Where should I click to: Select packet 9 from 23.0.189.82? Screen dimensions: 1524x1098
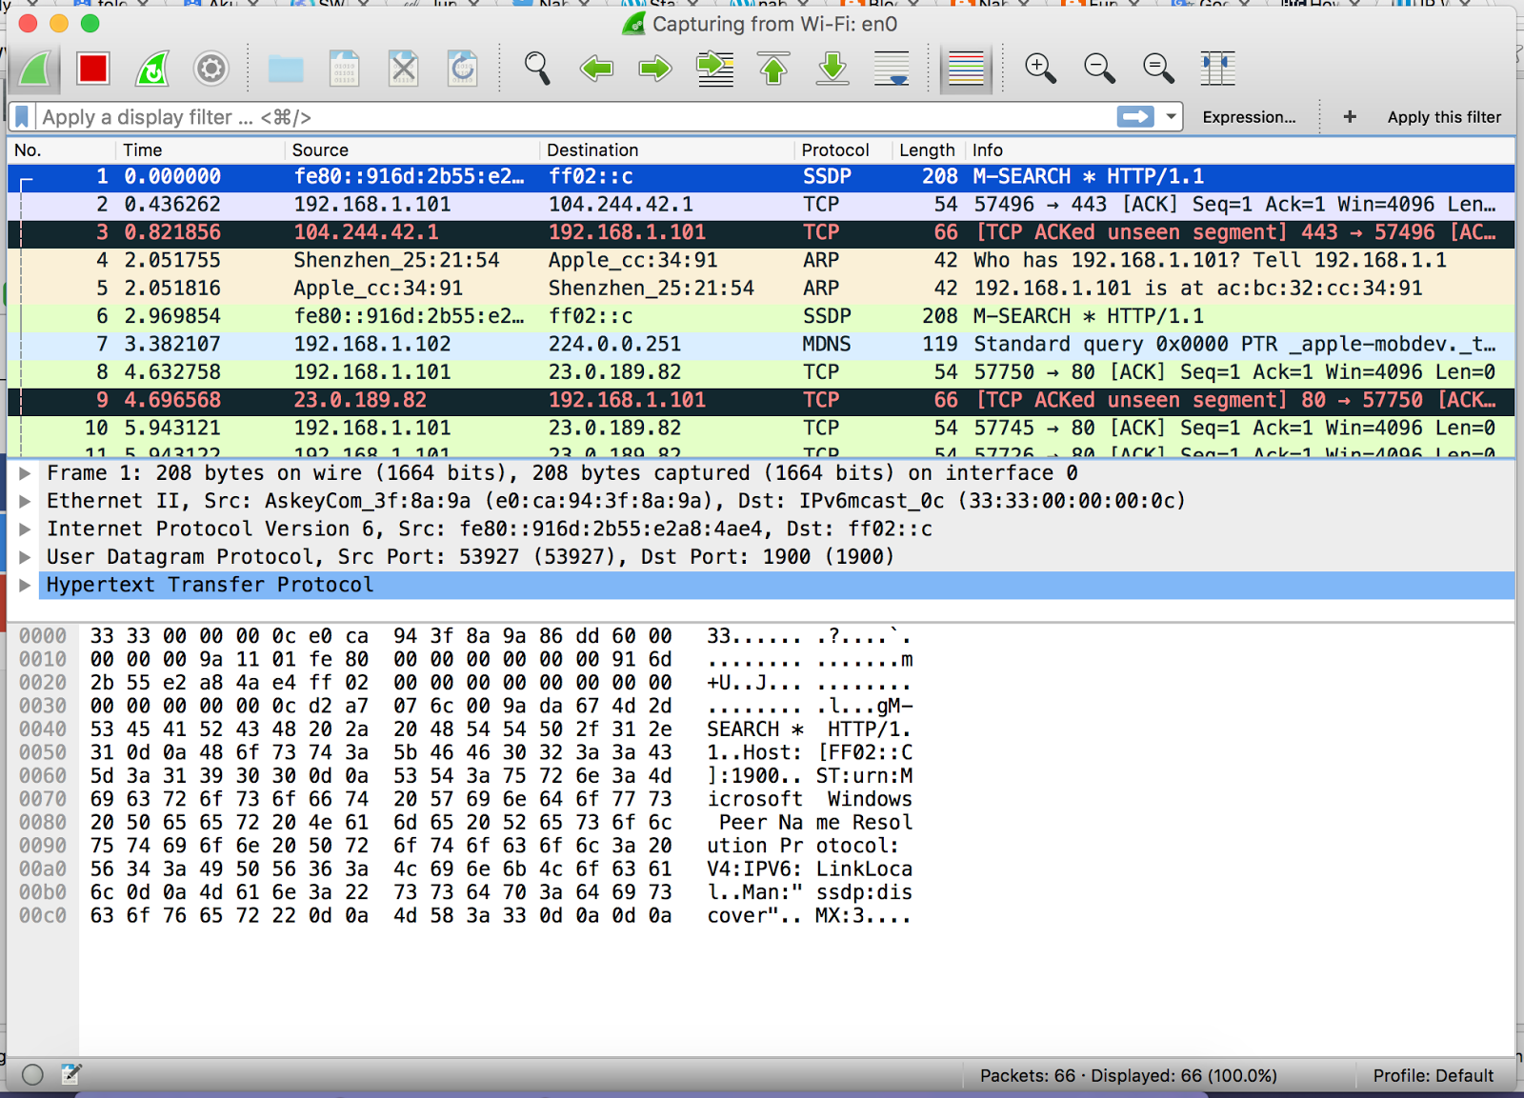[761, 401]
